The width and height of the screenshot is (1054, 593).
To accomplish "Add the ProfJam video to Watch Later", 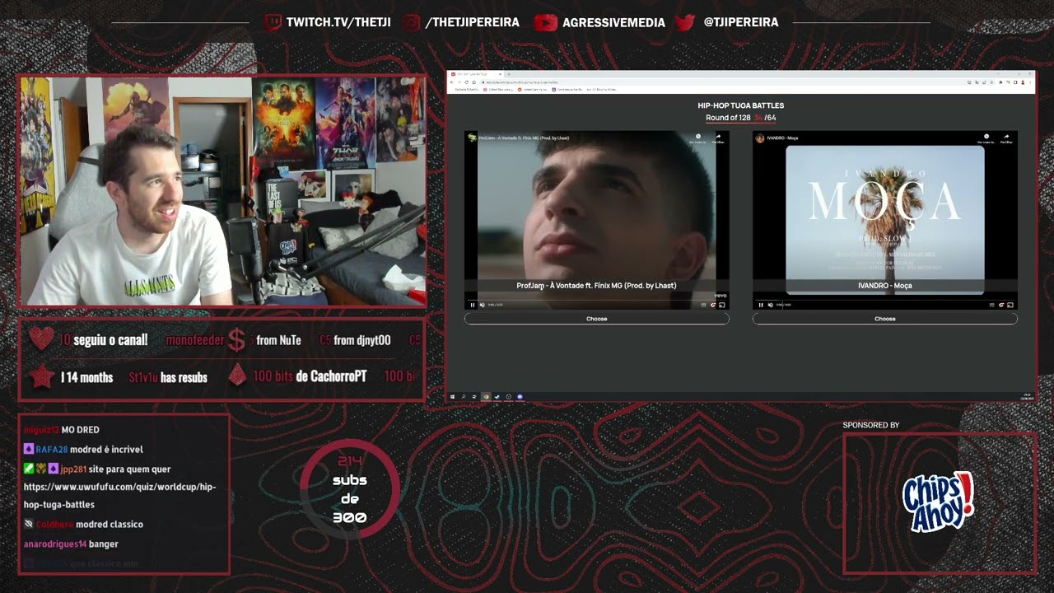I will [x=698, y=138].
